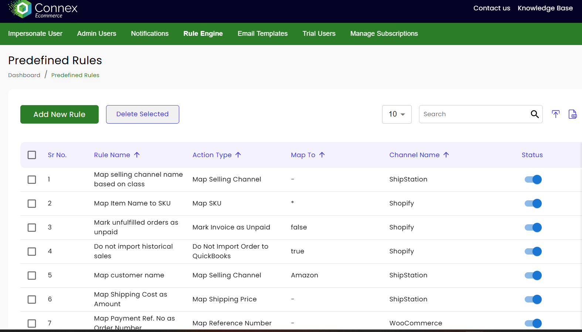Check Map Shipping Cost as Amount row

click(32, 300)
